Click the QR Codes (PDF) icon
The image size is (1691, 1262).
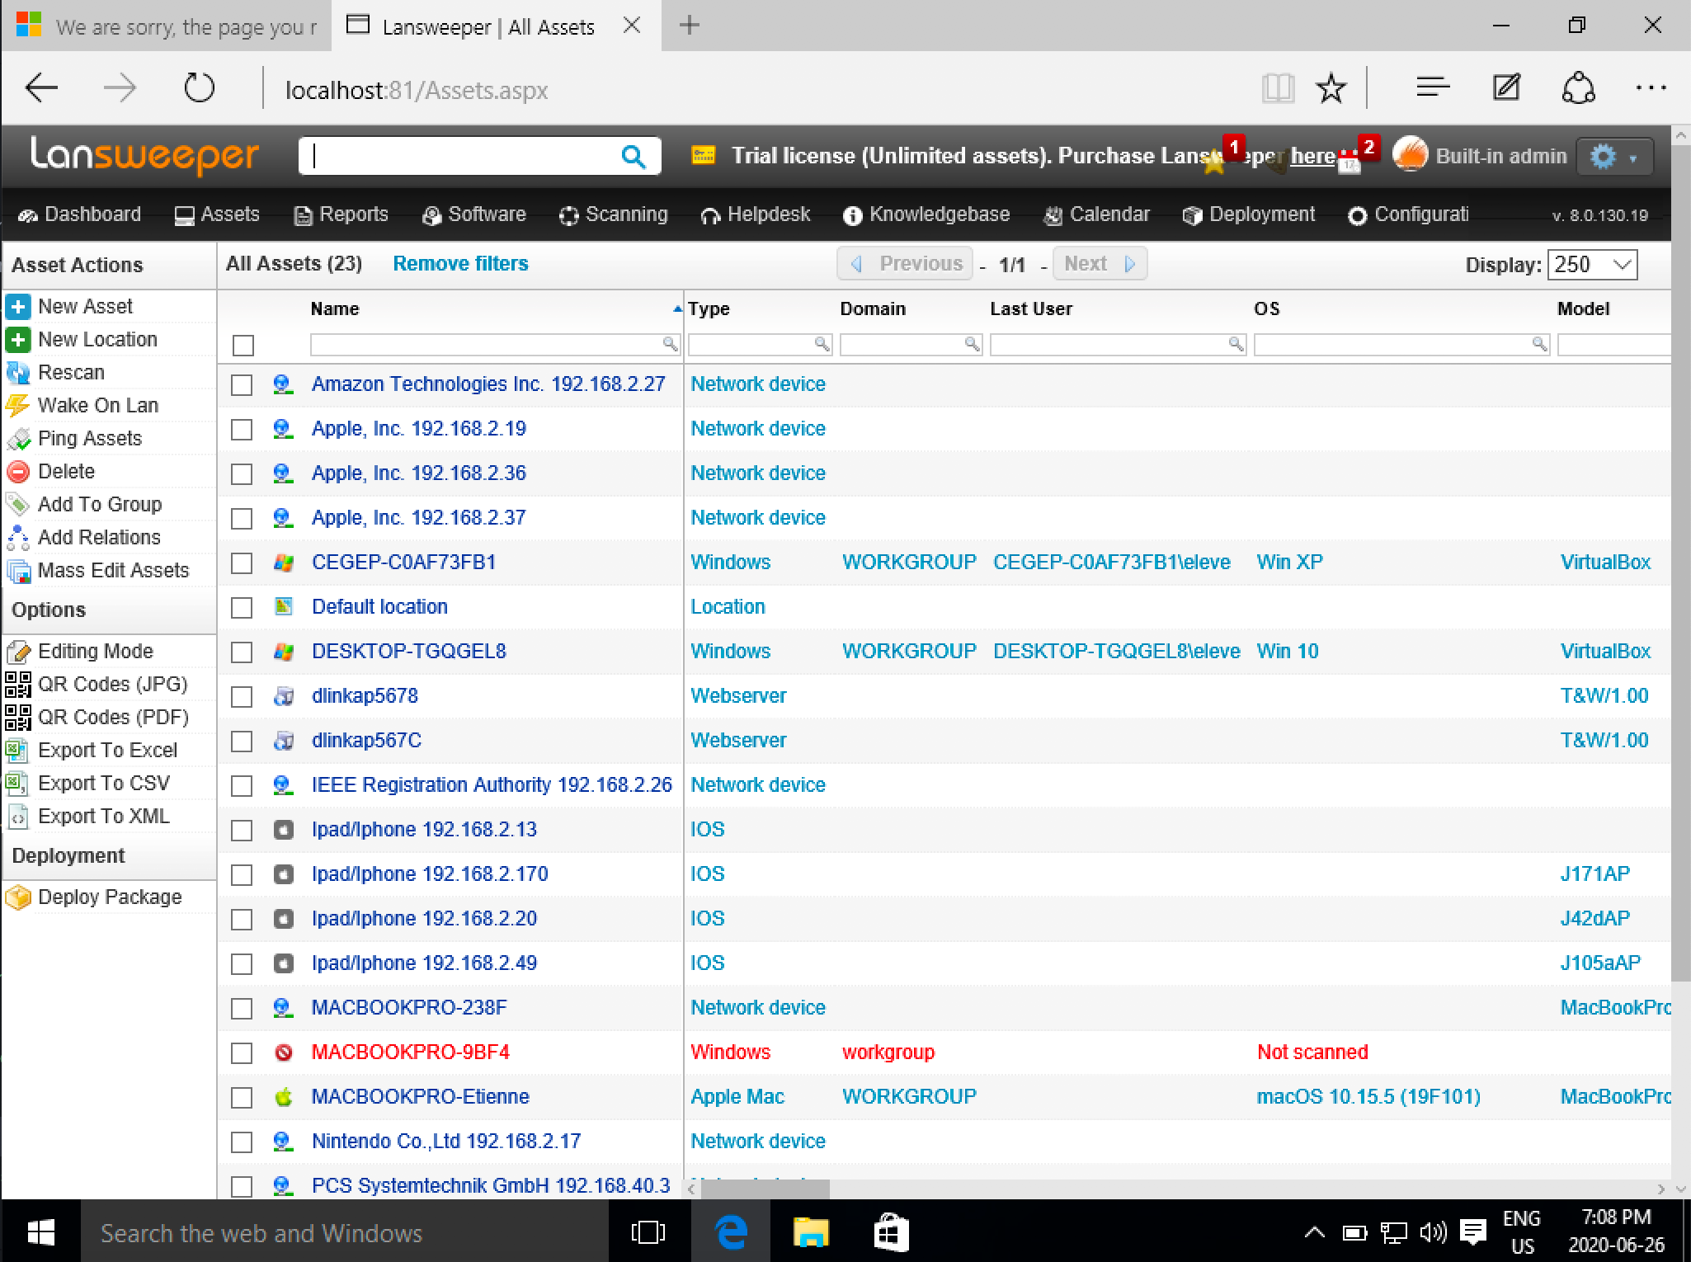(18, 718)
